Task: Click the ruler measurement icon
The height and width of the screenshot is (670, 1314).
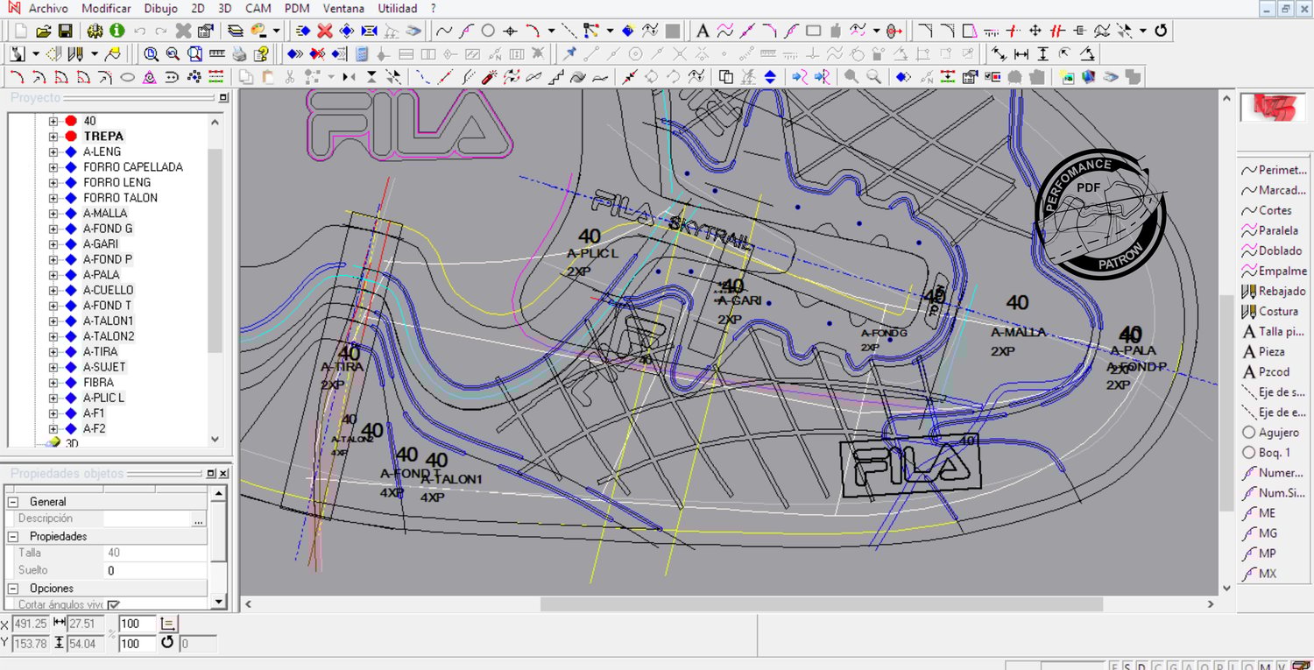Action: [216, 54]
